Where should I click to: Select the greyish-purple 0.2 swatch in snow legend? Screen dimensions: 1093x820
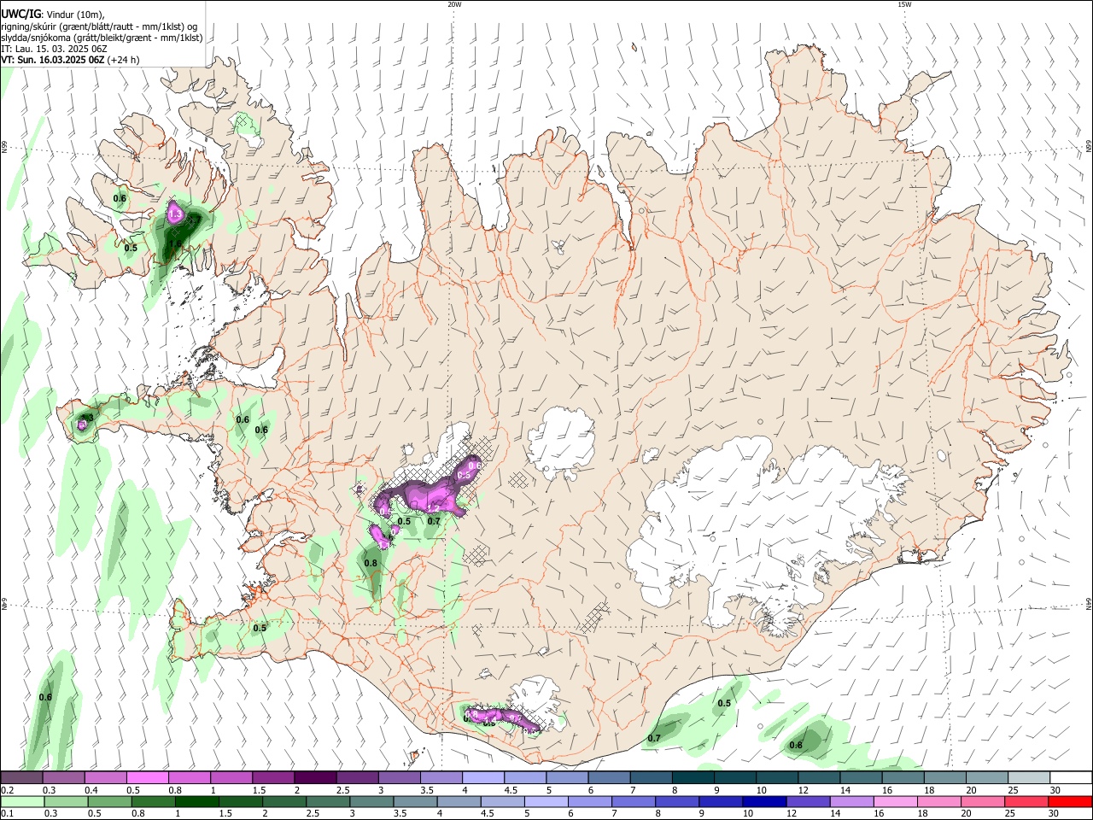click(21, 778)
